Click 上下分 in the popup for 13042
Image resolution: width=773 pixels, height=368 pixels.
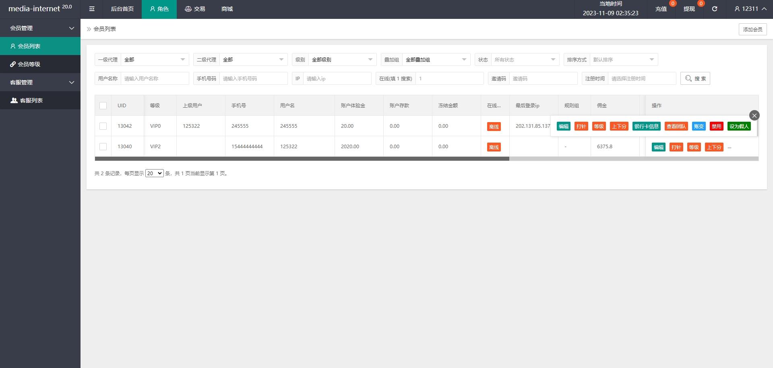619,126
